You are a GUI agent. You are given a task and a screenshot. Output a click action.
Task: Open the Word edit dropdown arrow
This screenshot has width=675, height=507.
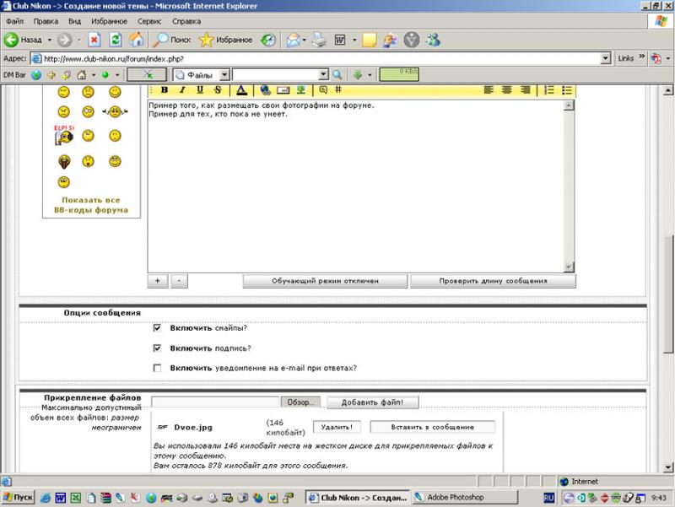pyautogui.click(x=354, y=40)
